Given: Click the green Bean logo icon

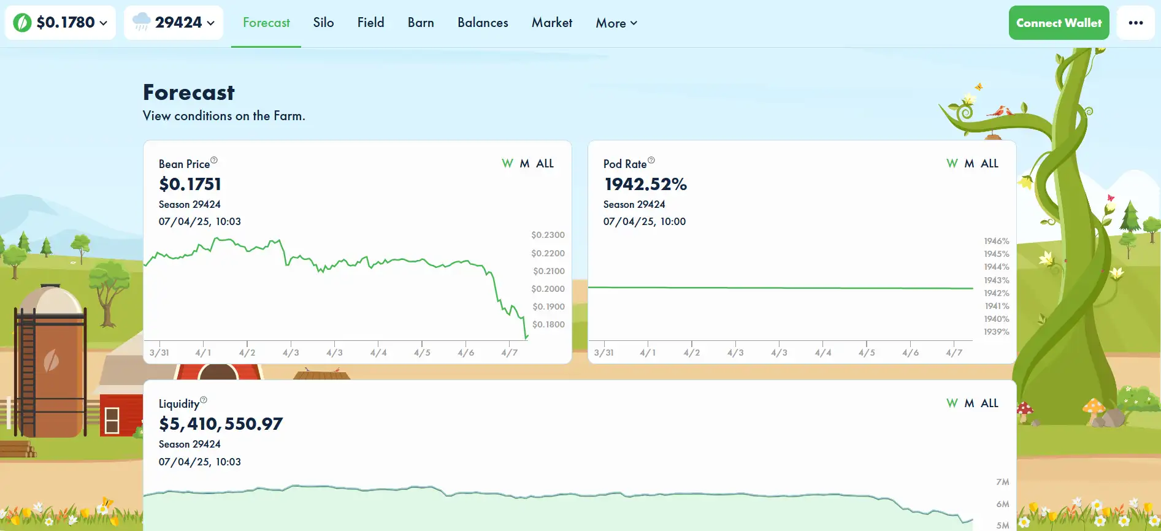Looking at the screenshot, I should (22, 23).
